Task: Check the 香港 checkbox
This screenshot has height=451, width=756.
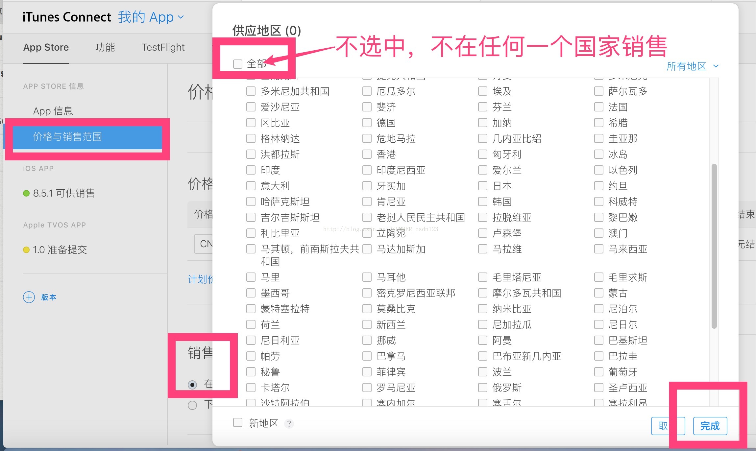Action: pyautogui.click(x=366, y=154)
